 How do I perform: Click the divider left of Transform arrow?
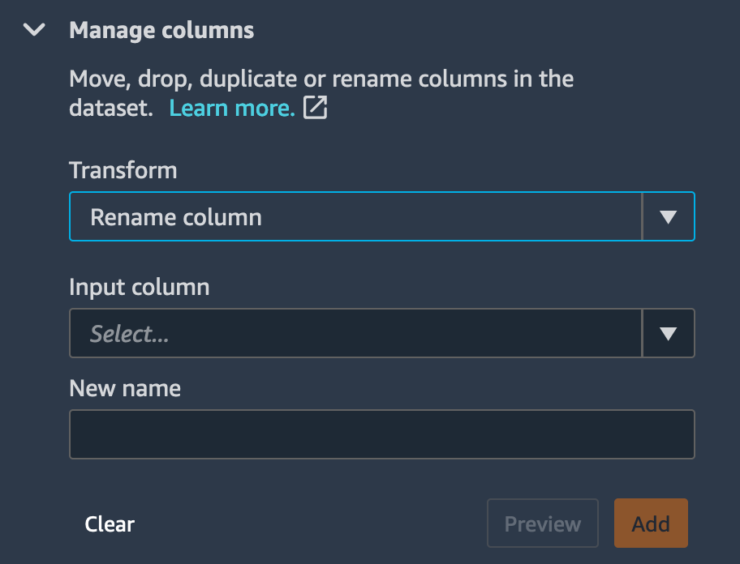coord(643,216)
